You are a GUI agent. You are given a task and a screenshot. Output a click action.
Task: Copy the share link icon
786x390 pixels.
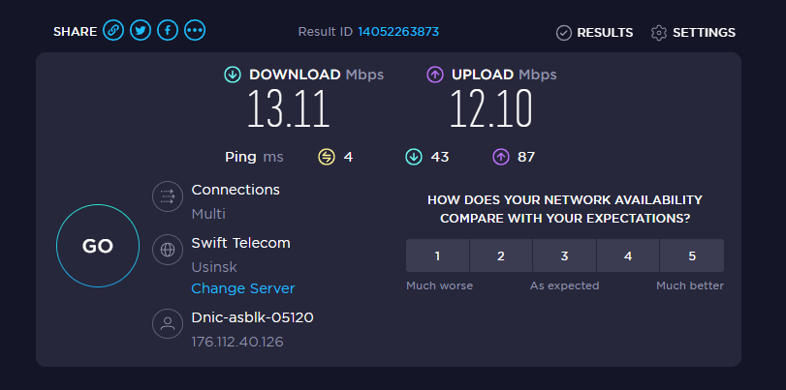click(x=113, y=31)
